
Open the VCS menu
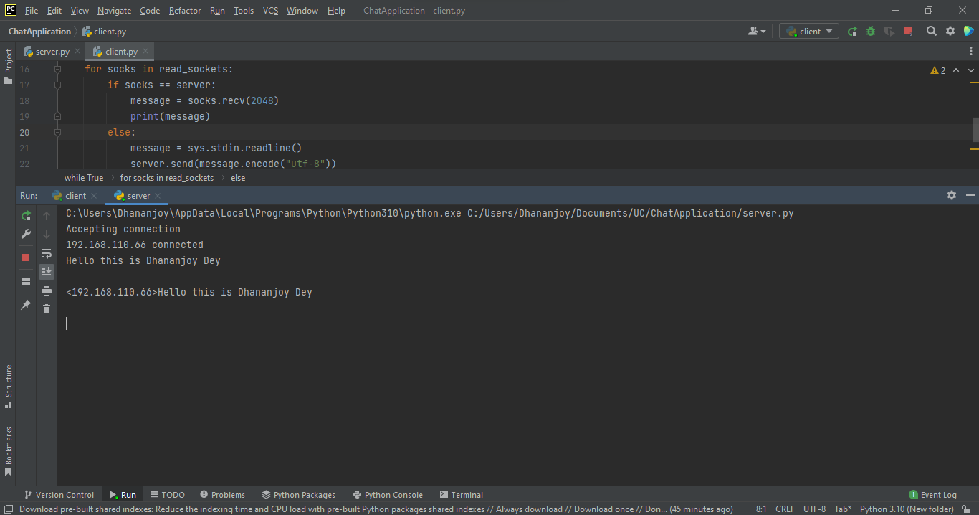click(x=270, y=11)
